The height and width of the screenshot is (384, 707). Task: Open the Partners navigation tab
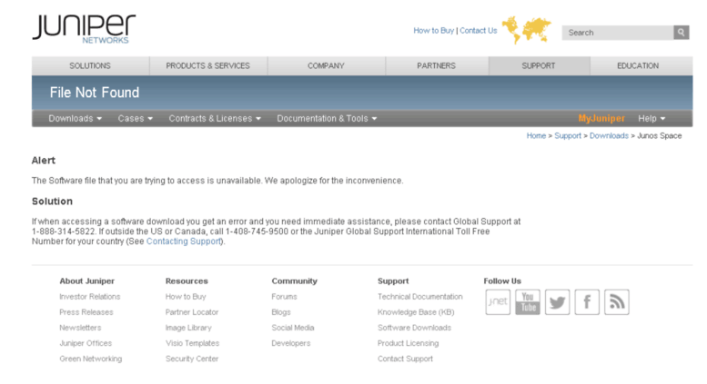point(437,65)
